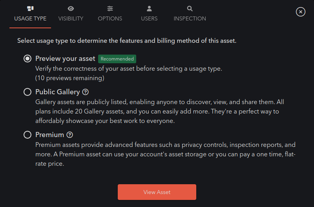Open the OPTIONS tab label
This screenshot has height=207, width=314.
point(110,18)
